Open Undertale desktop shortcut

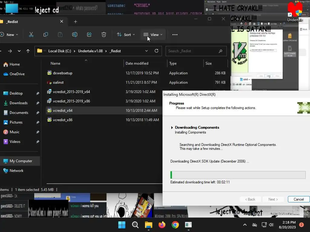tap(295, 12)
